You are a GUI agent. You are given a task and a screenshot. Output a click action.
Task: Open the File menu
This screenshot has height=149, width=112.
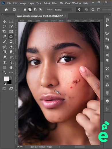pyautogui.click(x=9, y=3)
